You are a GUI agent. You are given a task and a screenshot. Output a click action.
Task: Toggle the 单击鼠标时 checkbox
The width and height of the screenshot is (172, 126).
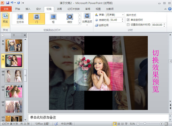click(x=128, y=20)
